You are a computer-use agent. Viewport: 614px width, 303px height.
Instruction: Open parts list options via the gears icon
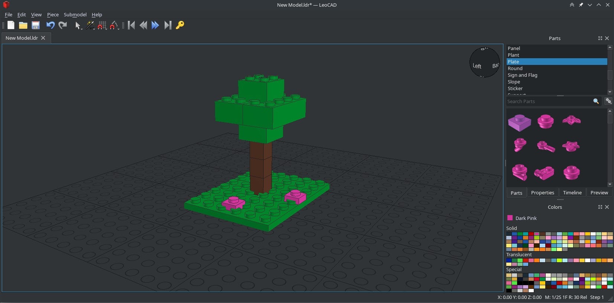(608, 101)
